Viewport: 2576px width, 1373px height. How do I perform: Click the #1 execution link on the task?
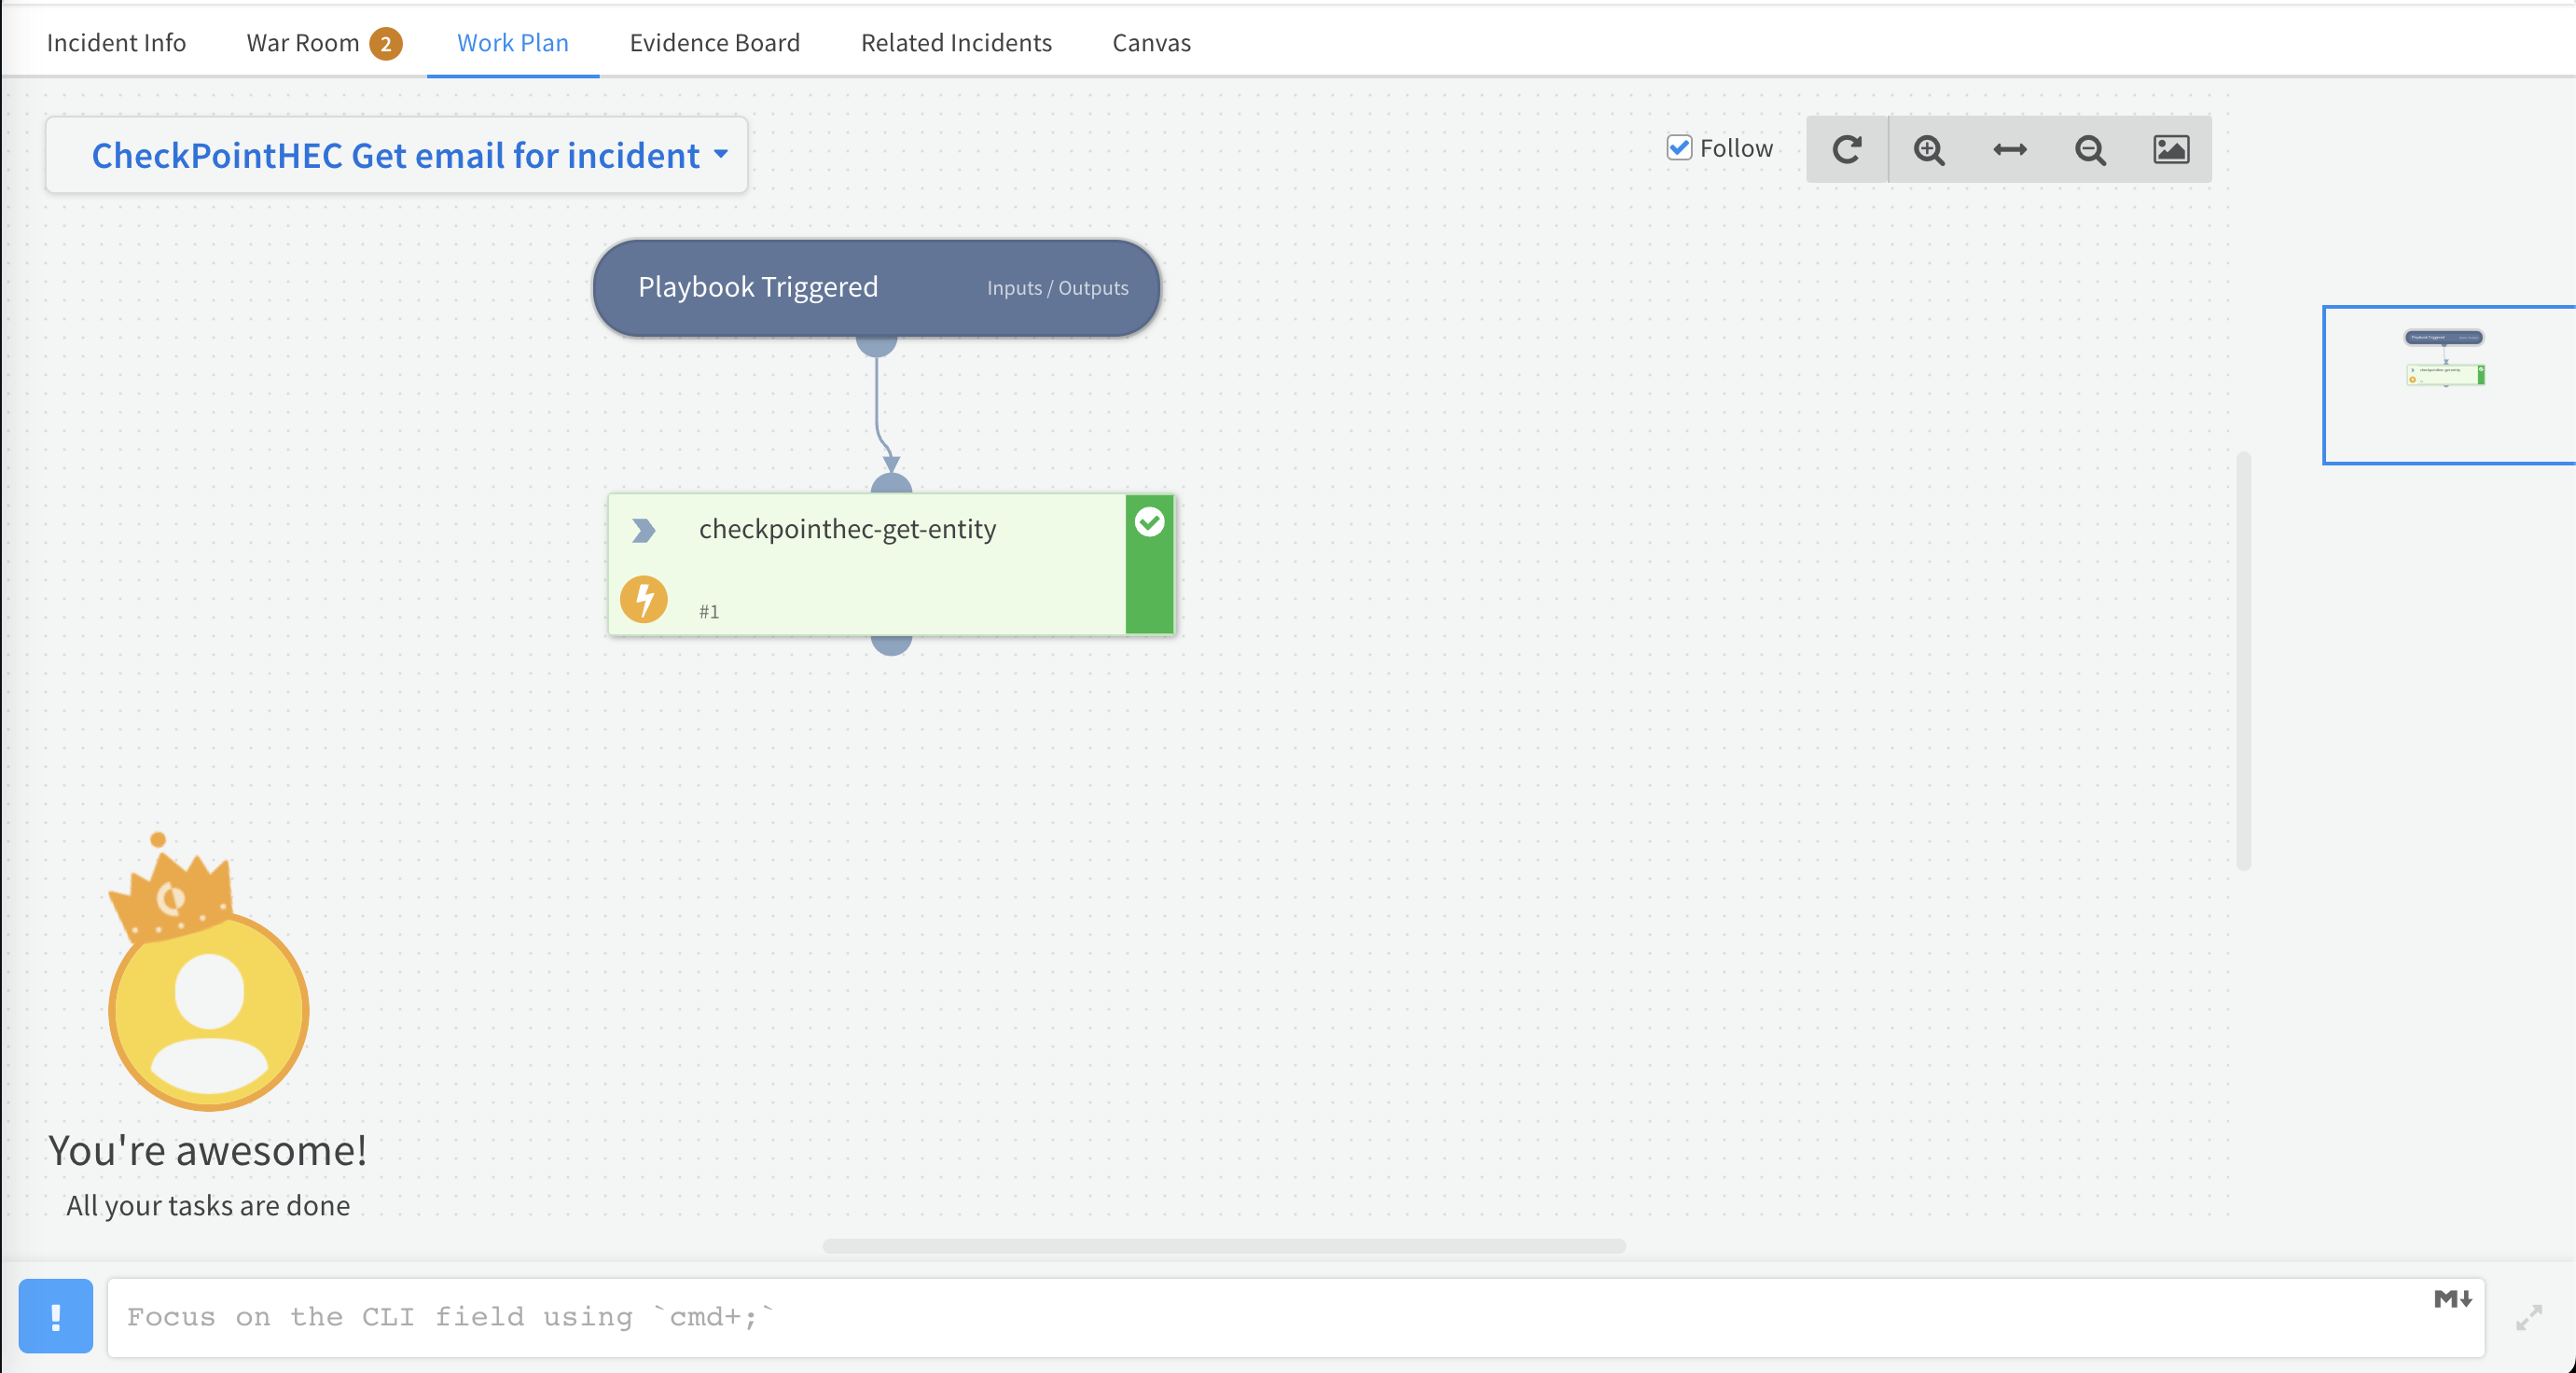[709, 611]
